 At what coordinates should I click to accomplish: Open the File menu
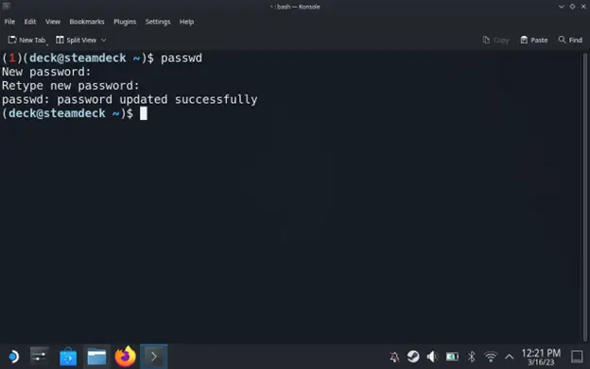[9, 22]
